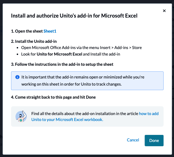This screenshot has width=174, height=157.
Task: Click the step 3 'Follow the instructions' heading
Action: pos(62,64)
